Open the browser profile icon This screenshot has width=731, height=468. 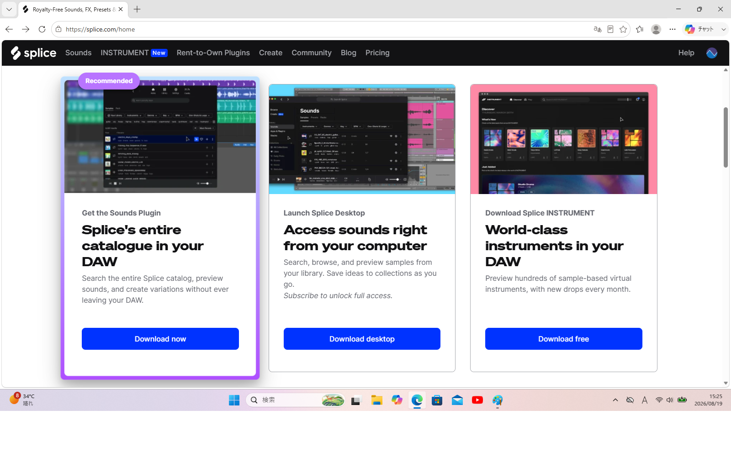pyautogui.click(x=656, y=29)
